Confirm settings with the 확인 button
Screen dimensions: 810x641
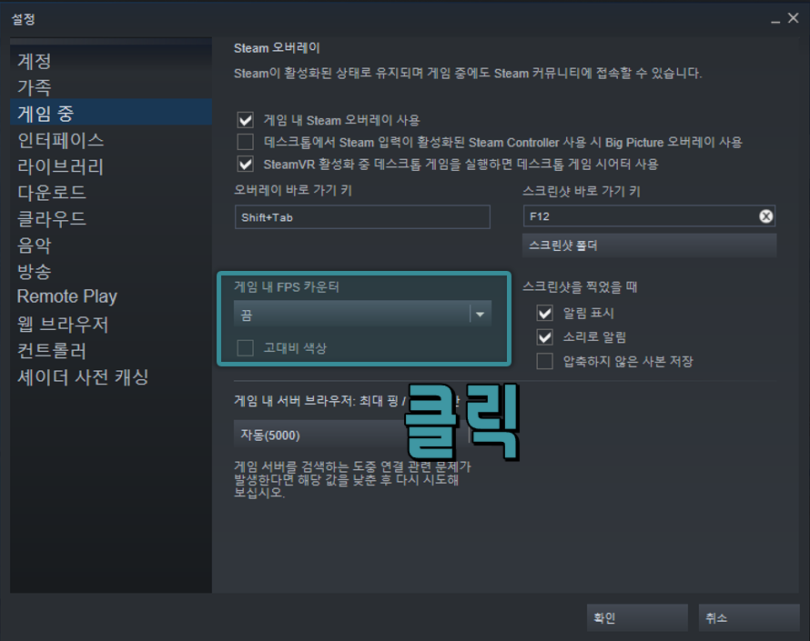[x=637, y=617]
